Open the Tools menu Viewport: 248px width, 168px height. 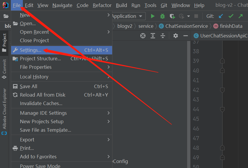coord(150,5)
